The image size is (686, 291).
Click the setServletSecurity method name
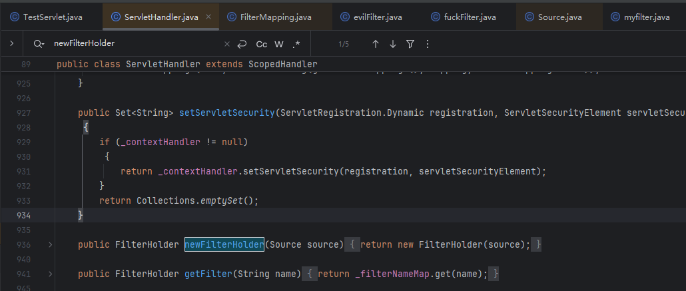tap(226, 113)
